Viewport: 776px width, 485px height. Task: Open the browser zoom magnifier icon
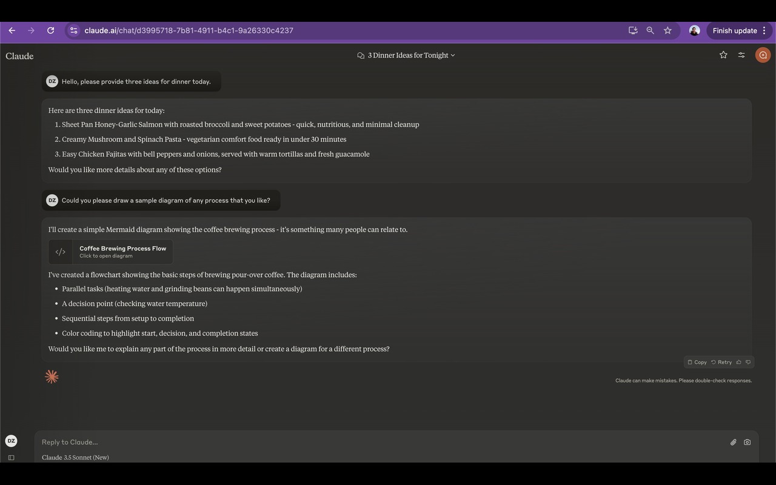pyautogui.click(x=650, y=30)
